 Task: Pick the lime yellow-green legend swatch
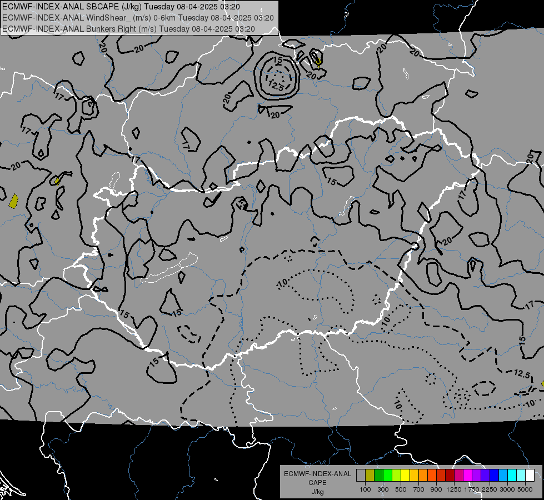click(x=396, y=476)
